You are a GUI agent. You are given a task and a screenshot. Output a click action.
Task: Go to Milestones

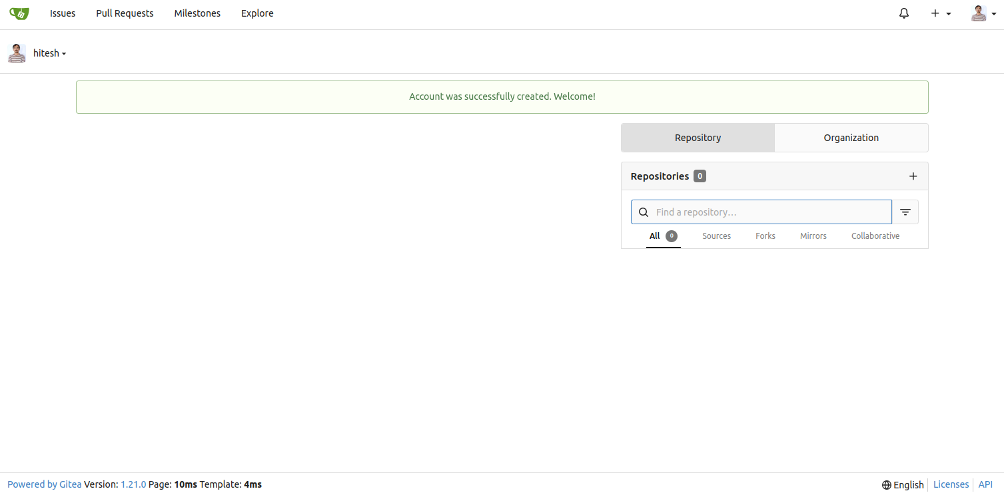tap(197, 13)
